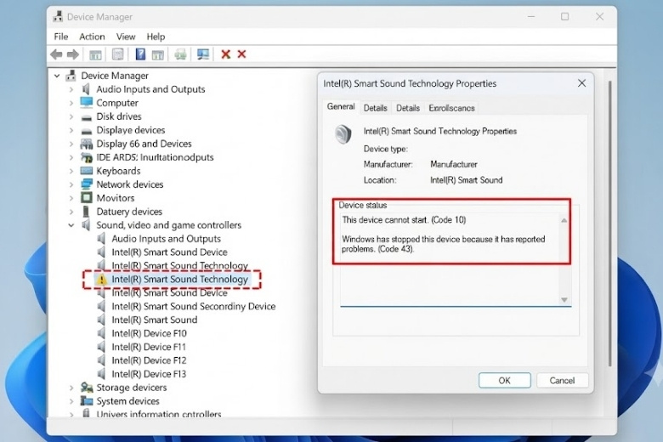
Task: Expand the Keyboards category
Action: [x=71, y=171]
